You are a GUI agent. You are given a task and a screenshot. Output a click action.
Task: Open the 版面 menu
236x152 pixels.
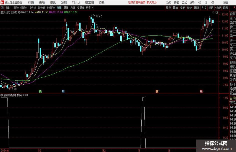coord(177,2)
